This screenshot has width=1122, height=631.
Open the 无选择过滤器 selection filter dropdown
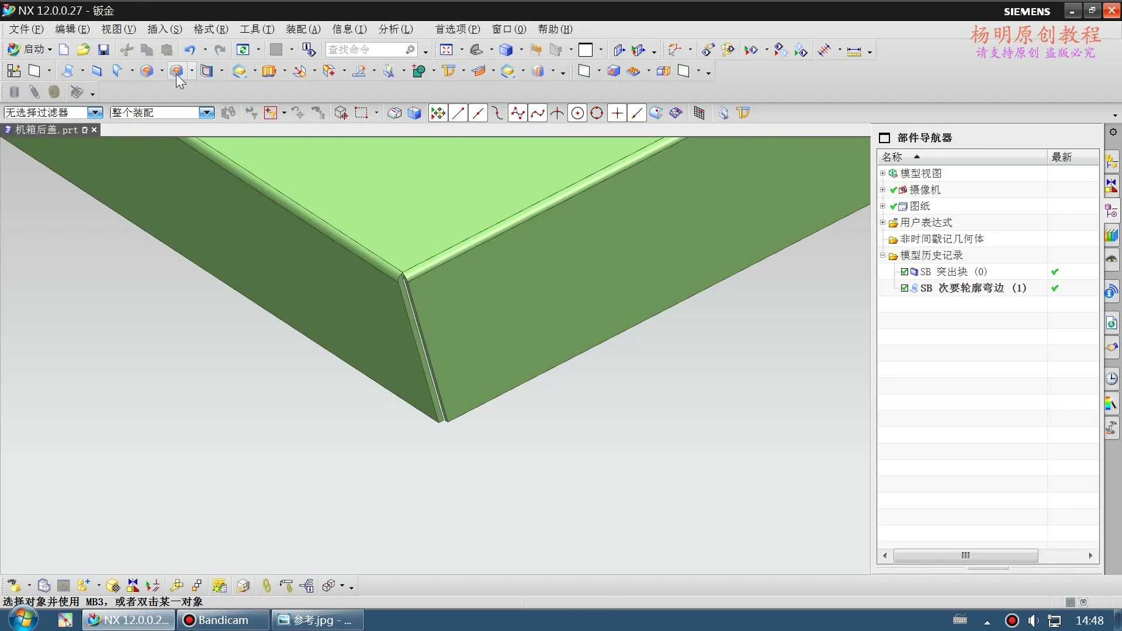[x=95, y=113]
